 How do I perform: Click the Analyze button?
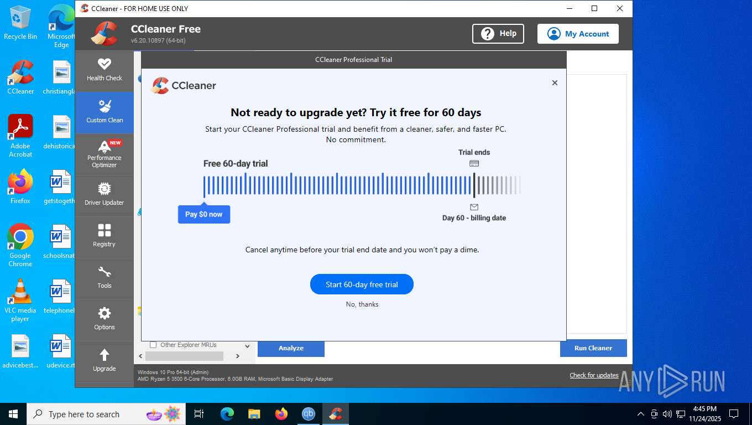pos(291,348)
